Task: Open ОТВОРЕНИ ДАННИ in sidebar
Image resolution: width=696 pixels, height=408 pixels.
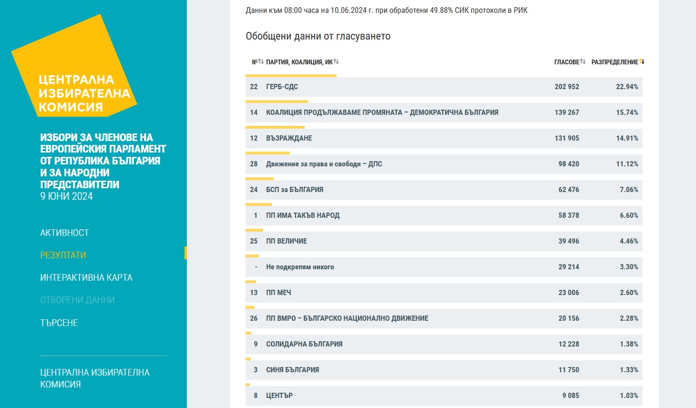Action: [77, 300]
